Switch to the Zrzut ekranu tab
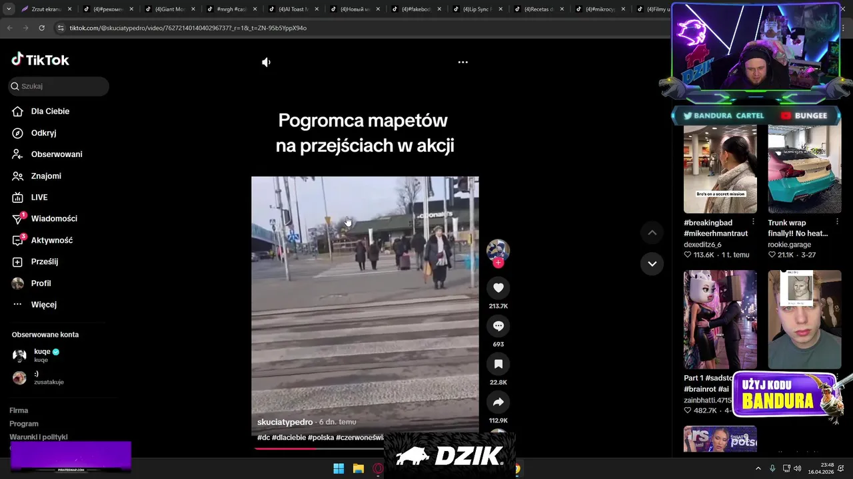The height and width of the screenshot is (479, 853). (x=46, y=9)
